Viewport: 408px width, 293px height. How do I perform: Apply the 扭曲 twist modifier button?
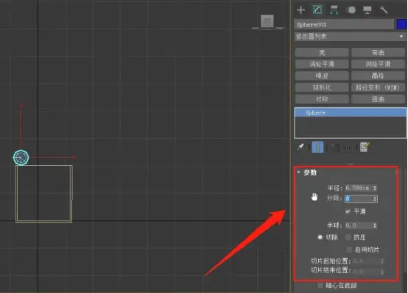click(x=378, y=99)
